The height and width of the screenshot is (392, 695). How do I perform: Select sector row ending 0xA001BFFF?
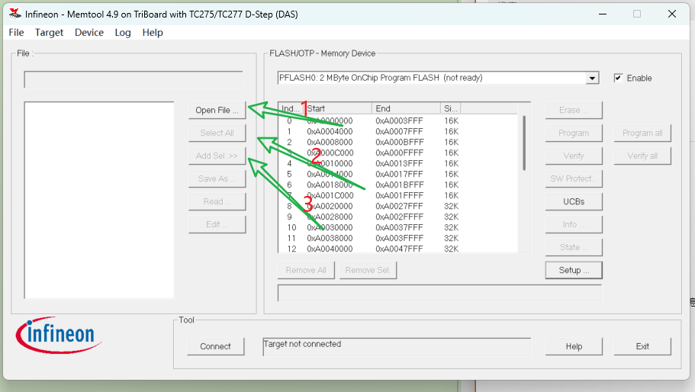397,185
